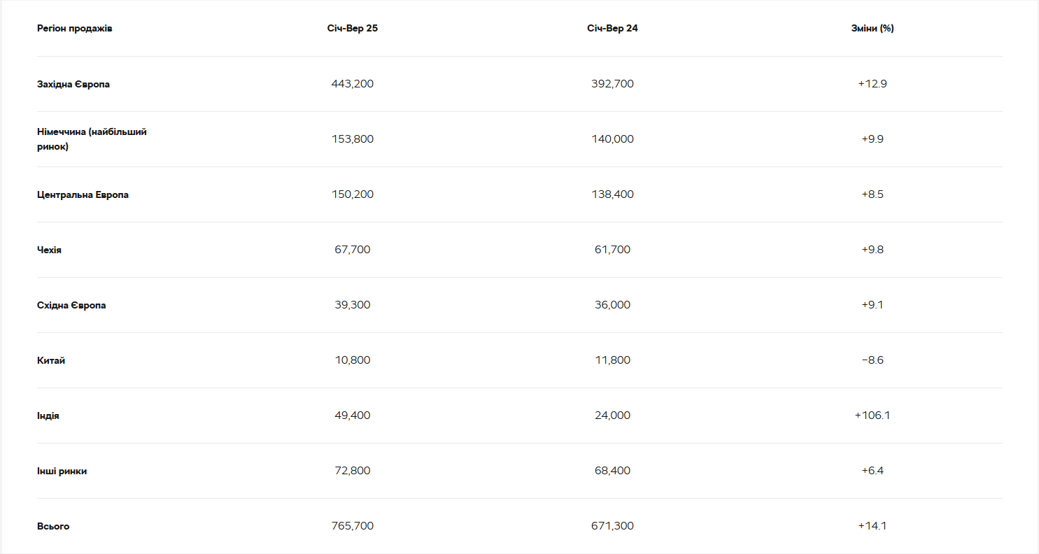Click the 'Регіон продажів' column header
The width and height of the screenshot is (1039, 554).
pyautogui.click(x=75, y=29)
